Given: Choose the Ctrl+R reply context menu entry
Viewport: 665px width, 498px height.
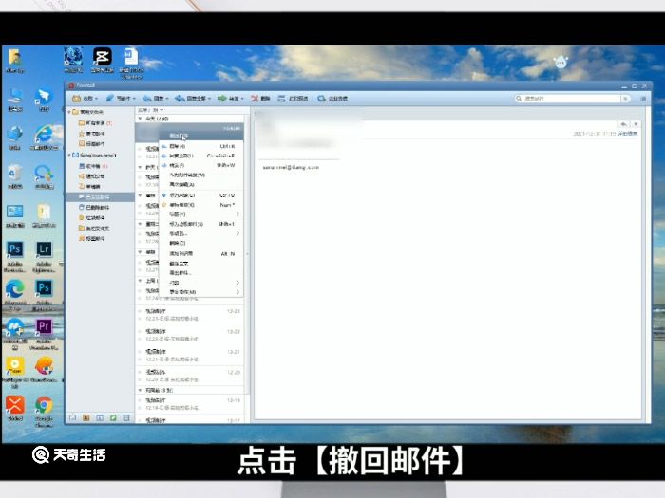Looking at the screenshot, I should point(201,146).
